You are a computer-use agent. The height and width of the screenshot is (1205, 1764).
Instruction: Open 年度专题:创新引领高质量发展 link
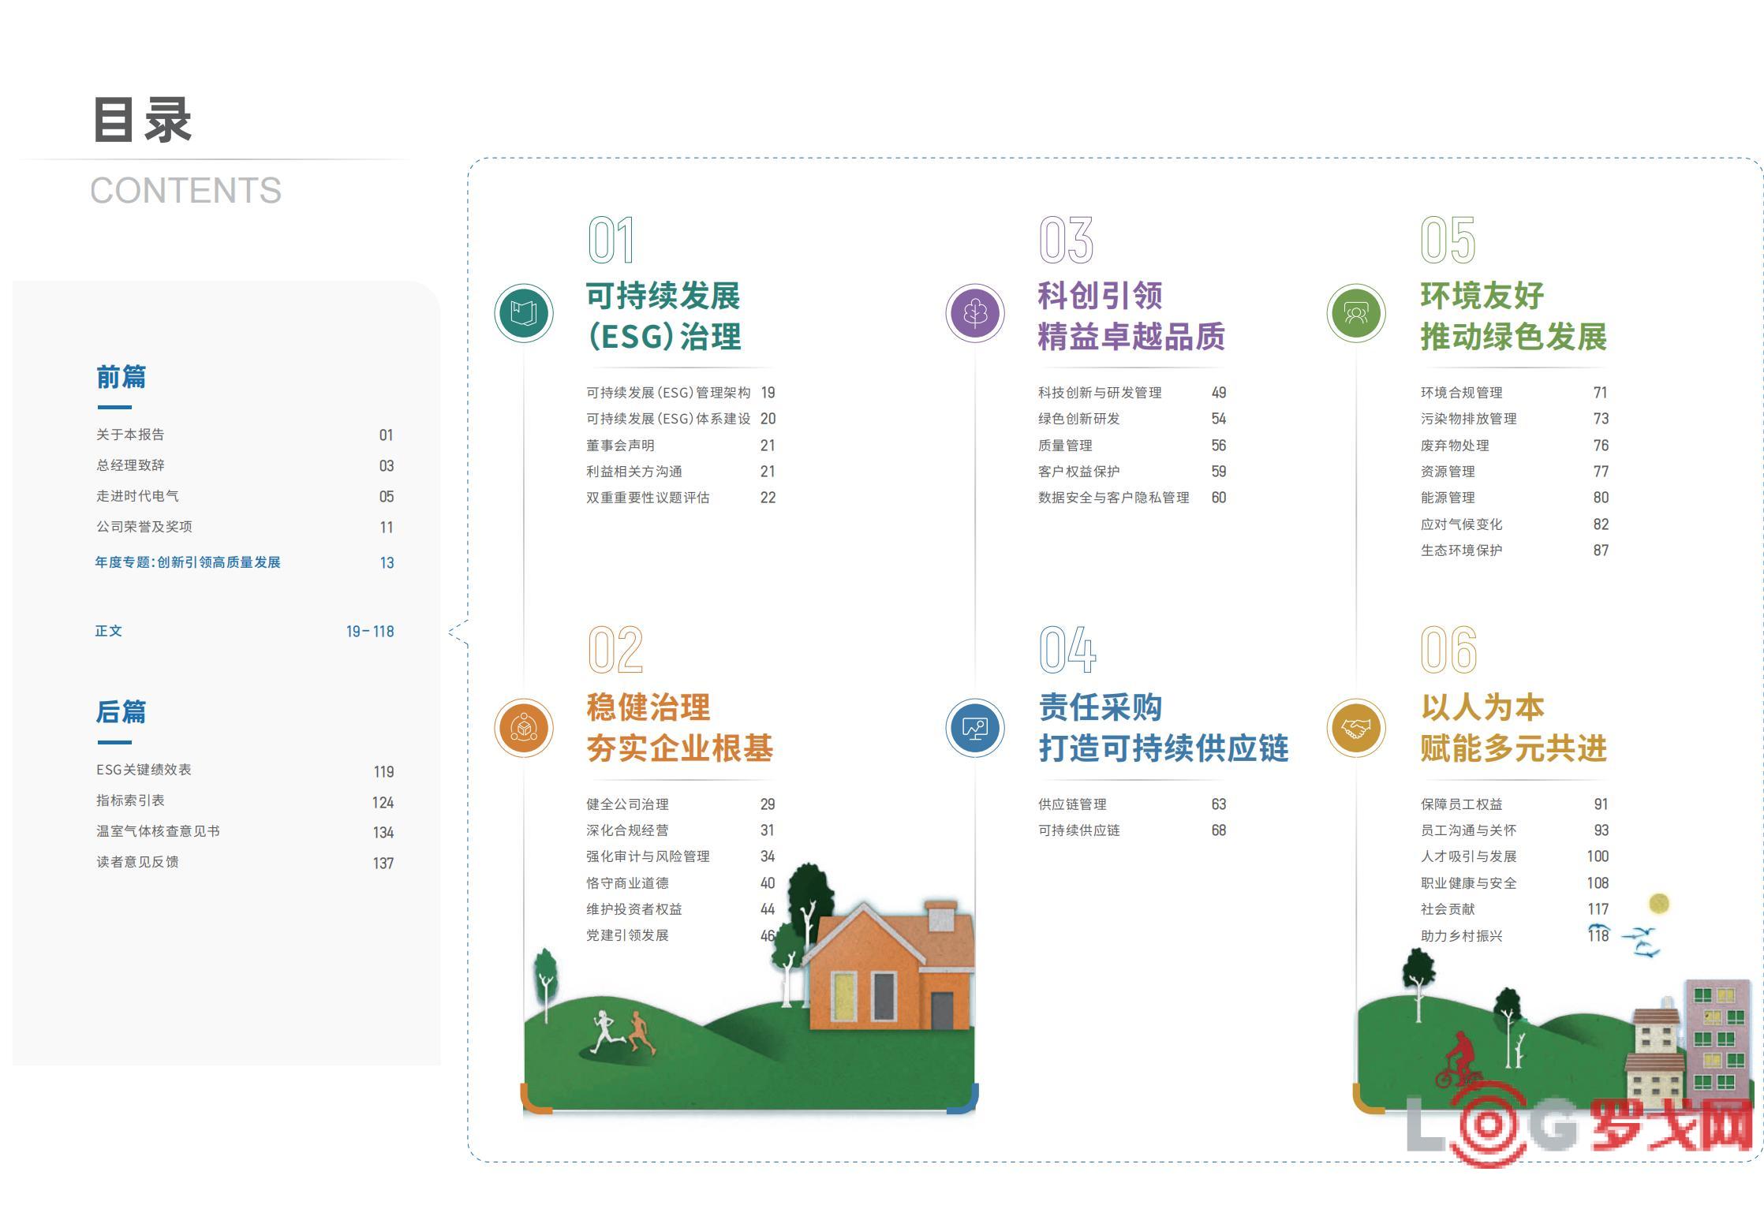click(x=188, y=562)
